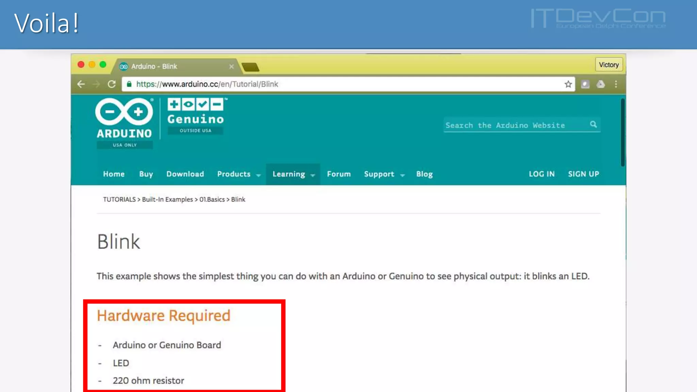This screenshot has height=392, width=697.
Task: Click '220 ohm resistor' list item
Action: pos(148,381)
